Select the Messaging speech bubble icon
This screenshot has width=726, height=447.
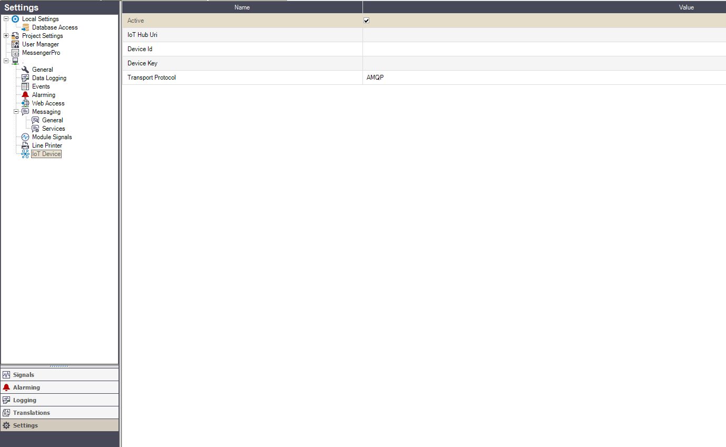click(x=25, y=112)
